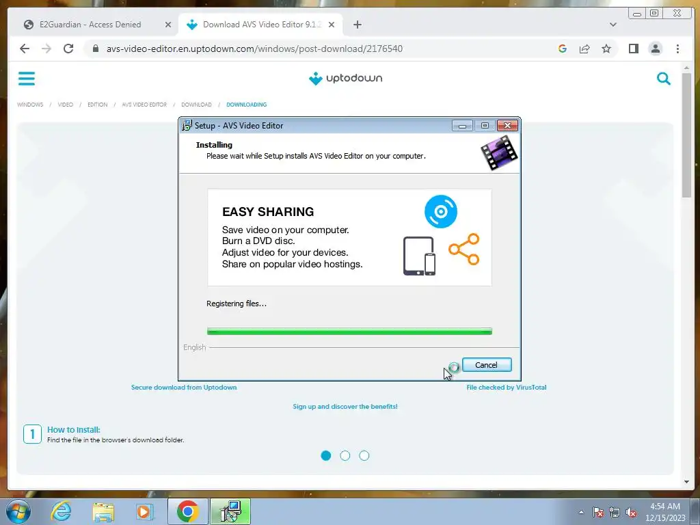Click the EASY SHARING heading
700x525 pixels.
(268, 212)
